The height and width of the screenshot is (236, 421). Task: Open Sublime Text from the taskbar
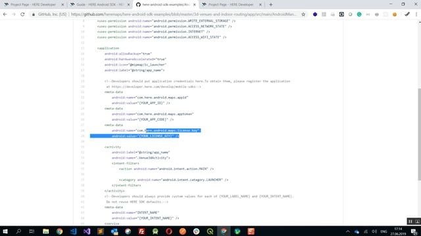(x=101, y=231)
